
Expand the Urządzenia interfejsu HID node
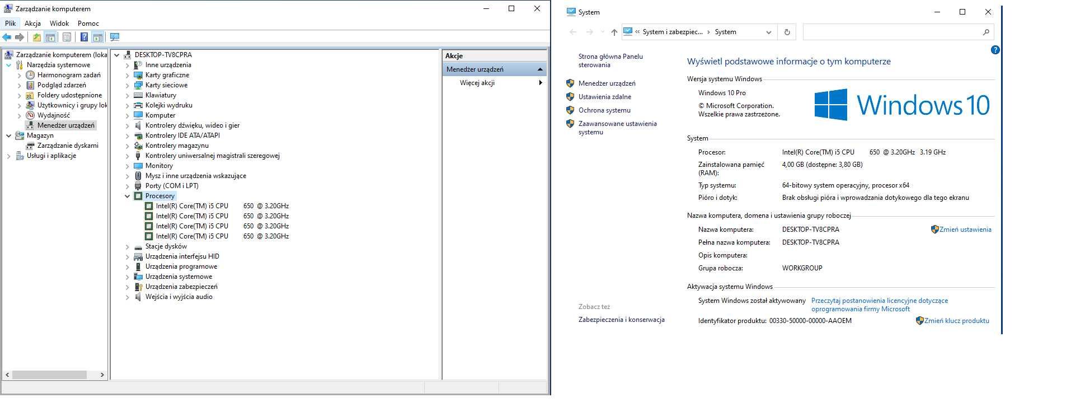[127, 256]
